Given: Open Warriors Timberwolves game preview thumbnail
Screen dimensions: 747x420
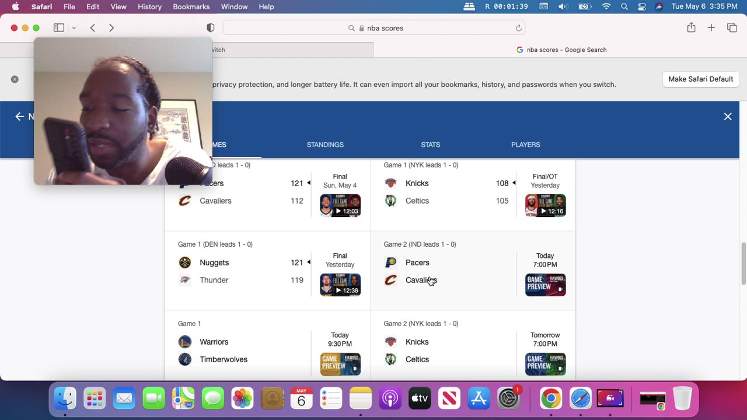Looking at the screenshot, I should tap(340, 364).
